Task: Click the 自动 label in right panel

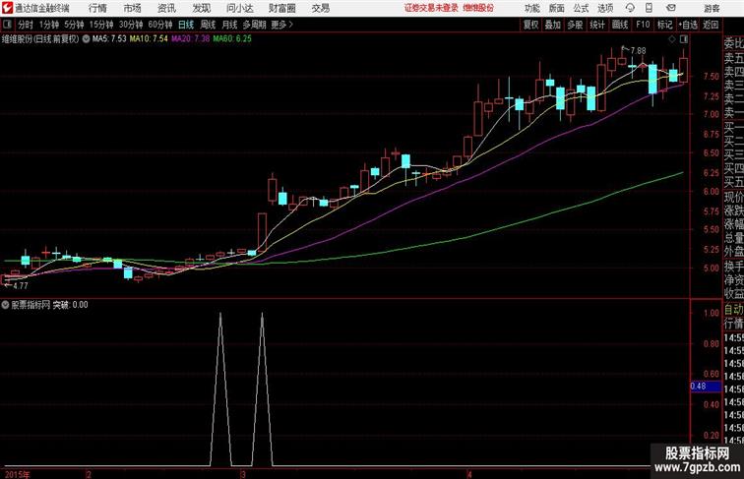Action: click(x=733, y=310)
